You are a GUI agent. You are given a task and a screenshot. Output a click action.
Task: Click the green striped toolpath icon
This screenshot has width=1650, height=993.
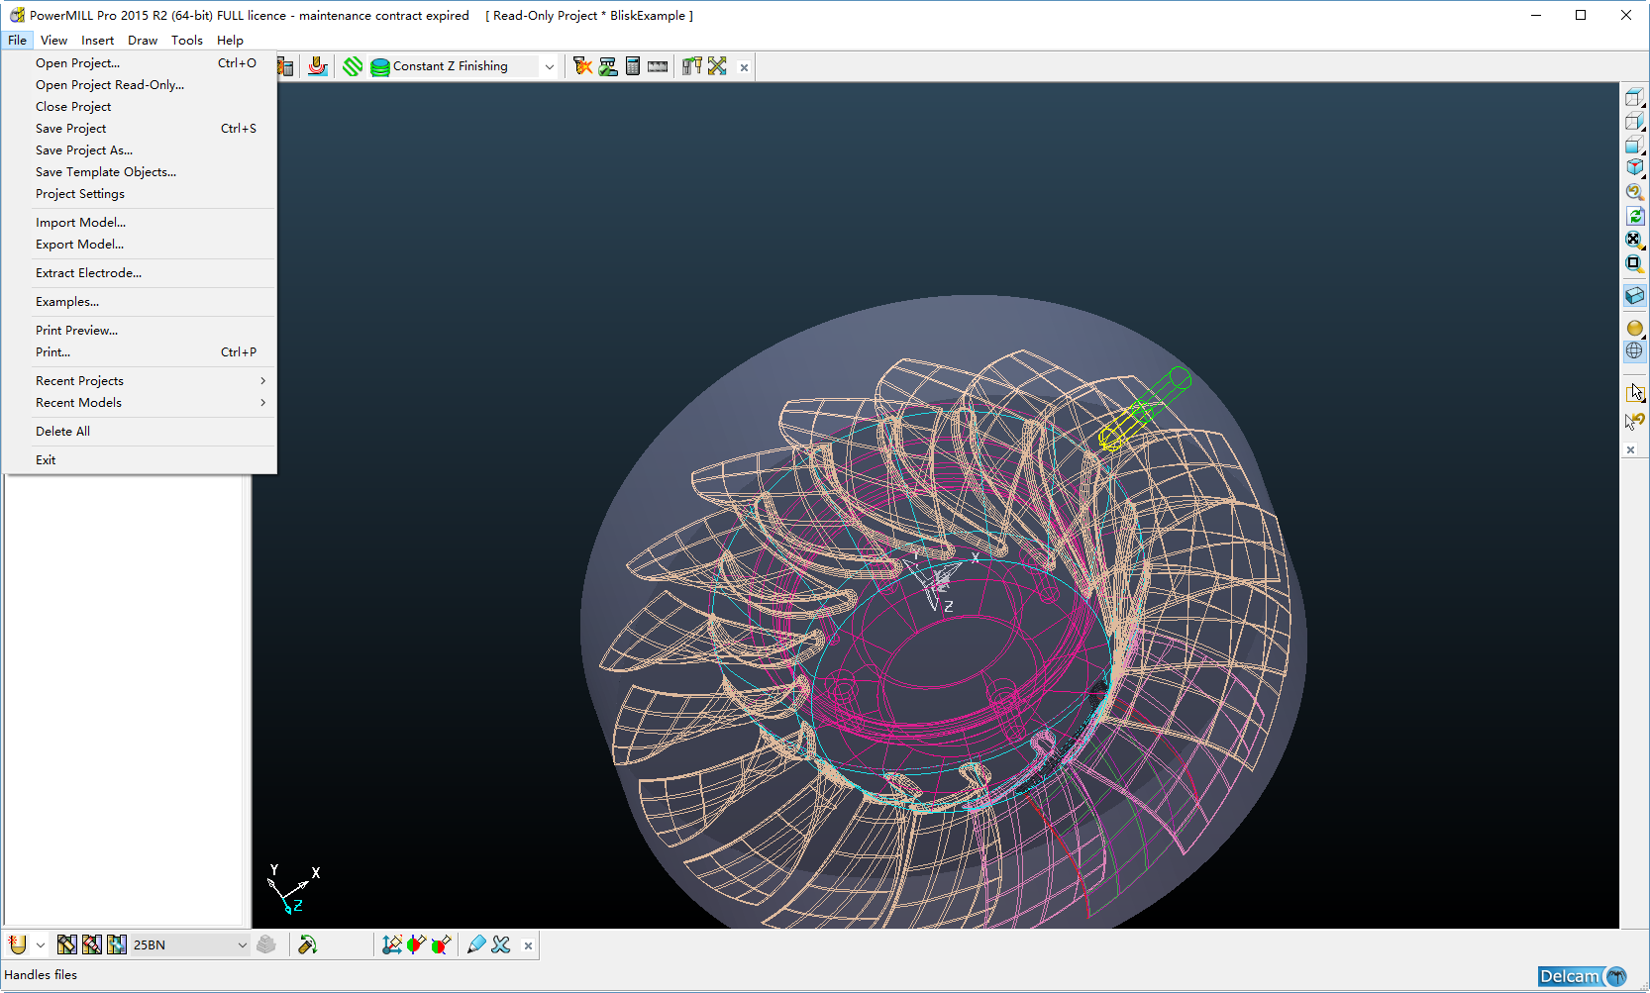click(353, 66)
